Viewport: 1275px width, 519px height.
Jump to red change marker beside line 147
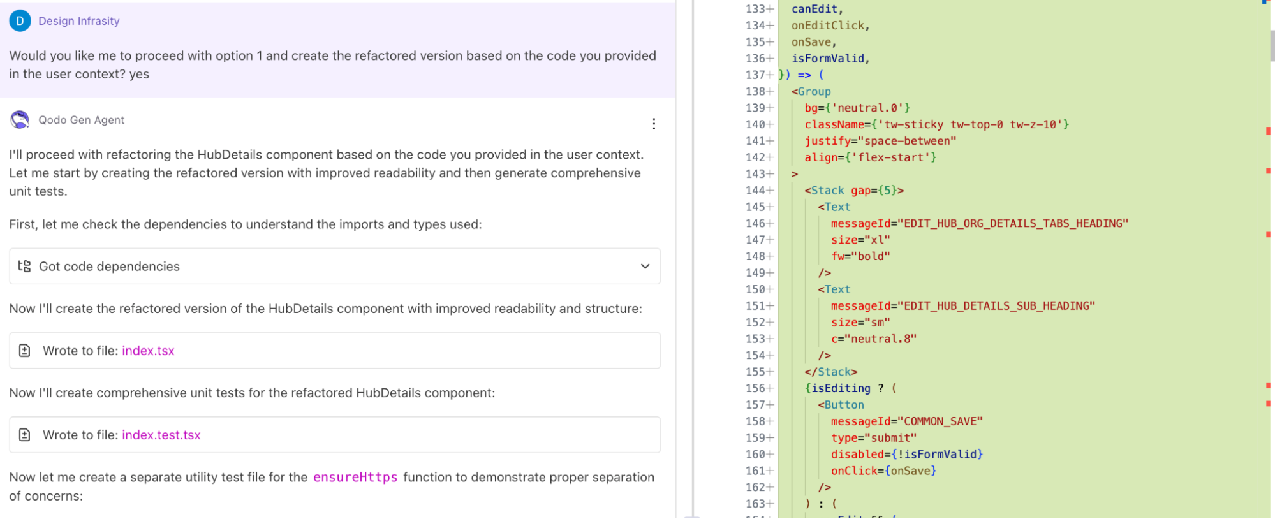pyautogui.click(x=1268, y=235)
